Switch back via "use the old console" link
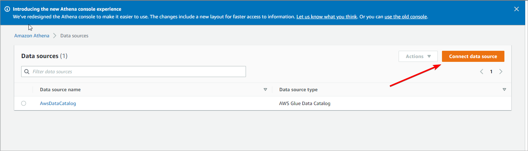 (x=406, y=17)
